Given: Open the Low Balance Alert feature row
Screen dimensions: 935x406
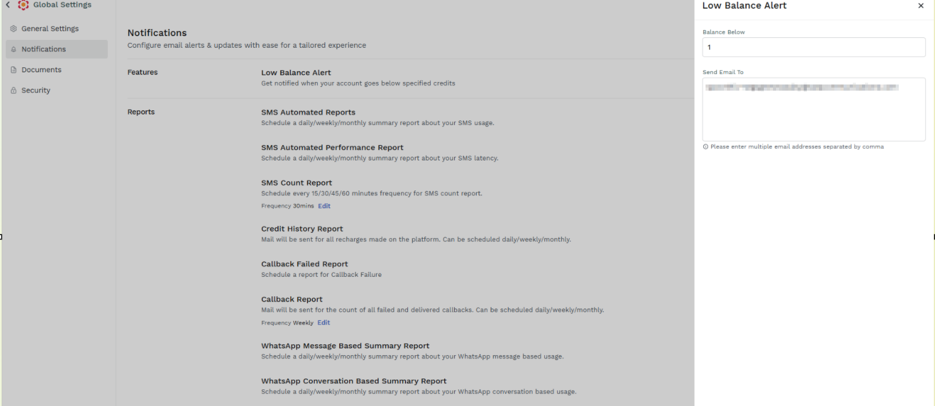Looking at the screenshot, I should (x=358, y=78).
